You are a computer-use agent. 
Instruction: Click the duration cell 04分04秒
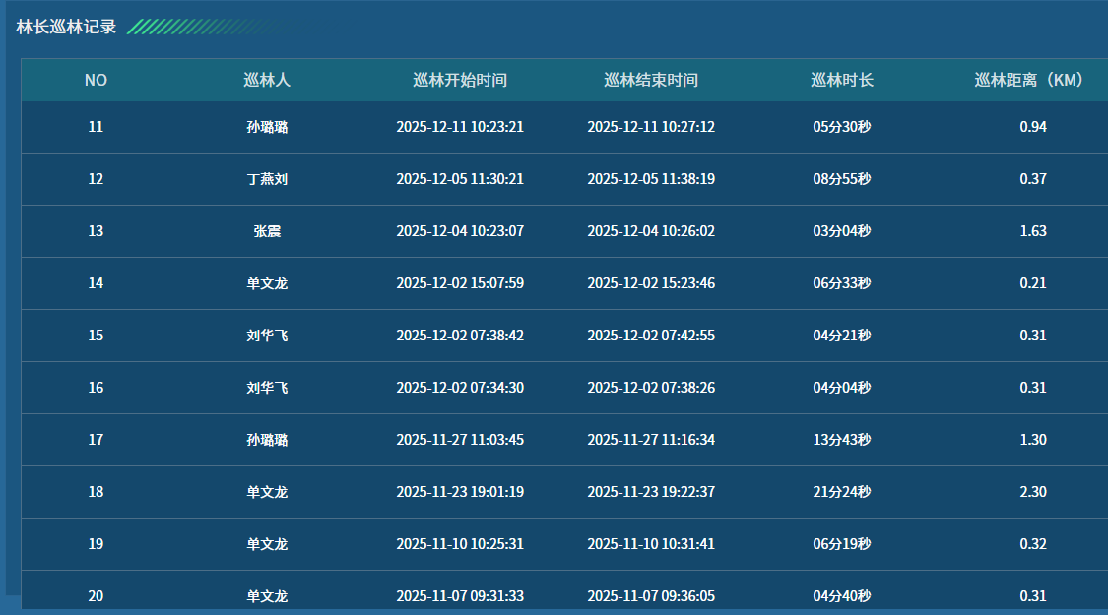click(842, 388)
